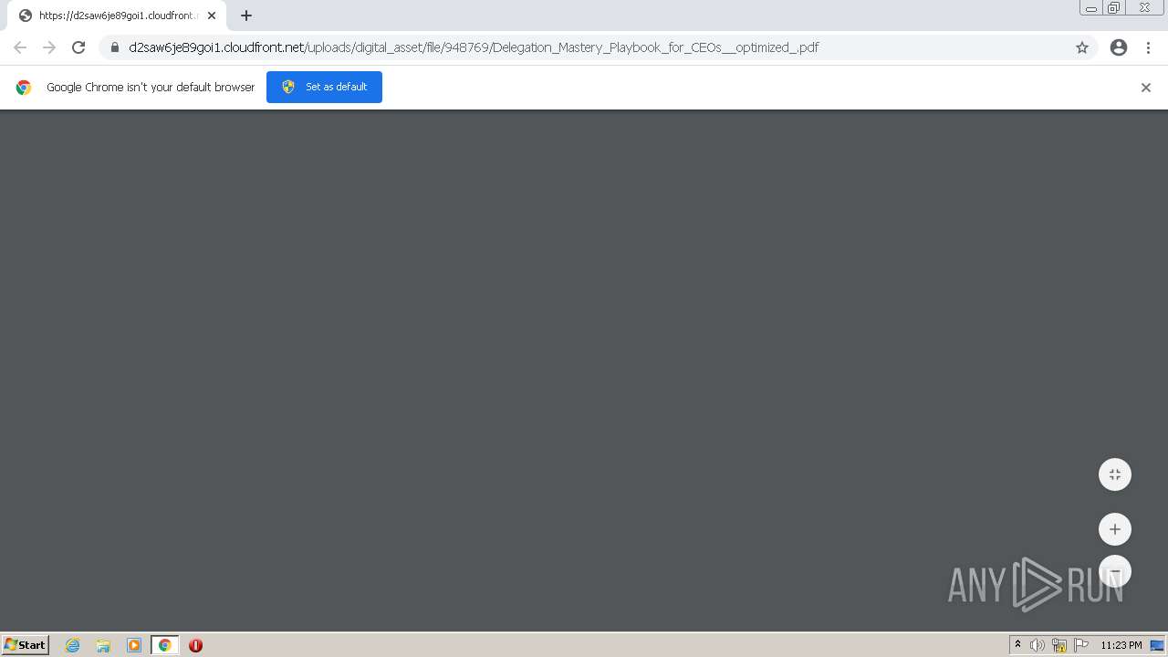Image resolution: width=1168 pixels, height=657 pixels.
Task: Bookmark this page with the star
Action: tap(1082, 47)
